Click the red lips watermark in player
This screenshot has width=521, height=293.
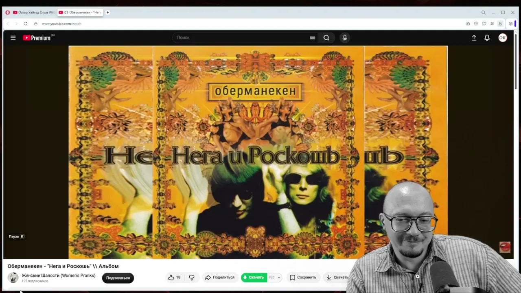[x=505, y=247]
